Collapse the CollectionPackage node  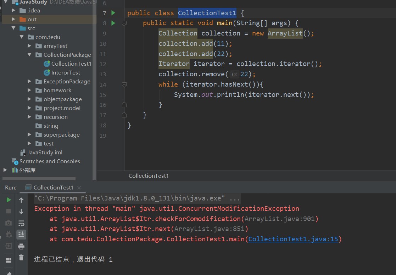[x=29, y=55]
